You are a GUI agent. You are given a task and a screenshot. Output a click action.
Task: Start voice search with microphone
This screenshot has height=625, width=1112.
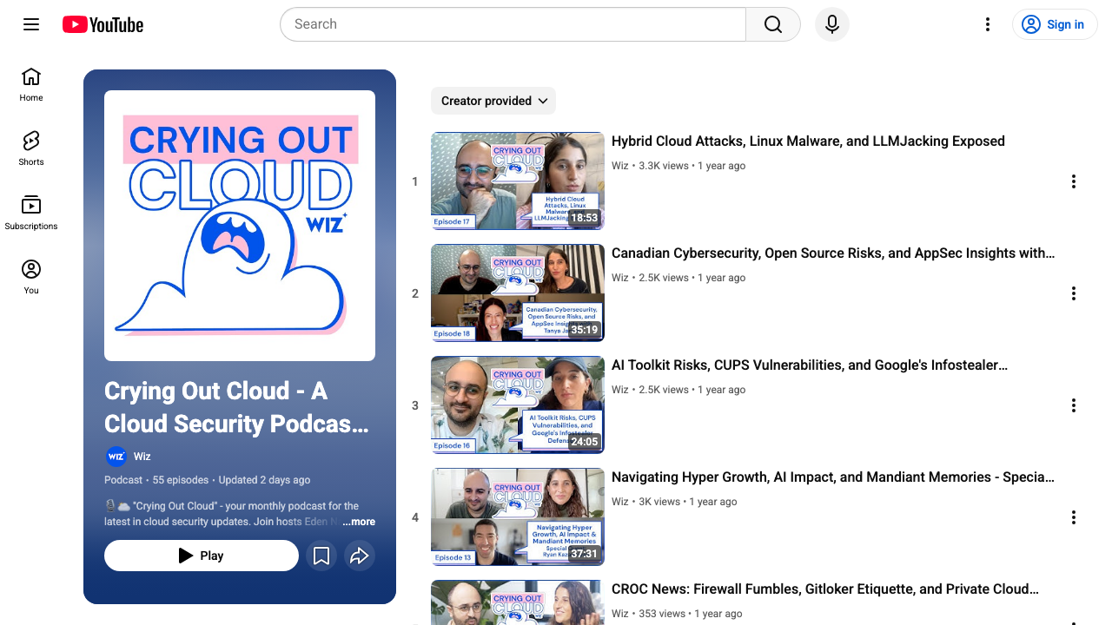(832, 24)
